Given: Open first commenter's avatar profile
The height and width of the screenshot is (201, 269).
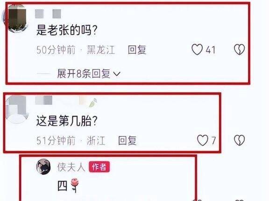Looking at the screenshot, I should pyautogui.click(x=17, y=19).
